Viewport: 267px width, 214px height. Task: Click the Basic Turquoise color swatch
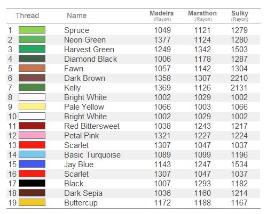tap(32, 154)
